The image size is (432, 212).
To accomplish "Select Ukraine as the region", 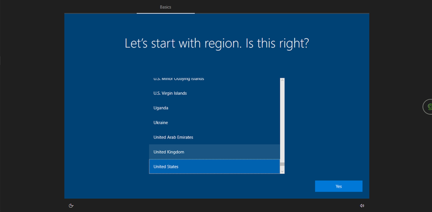I will pos(214,122).
